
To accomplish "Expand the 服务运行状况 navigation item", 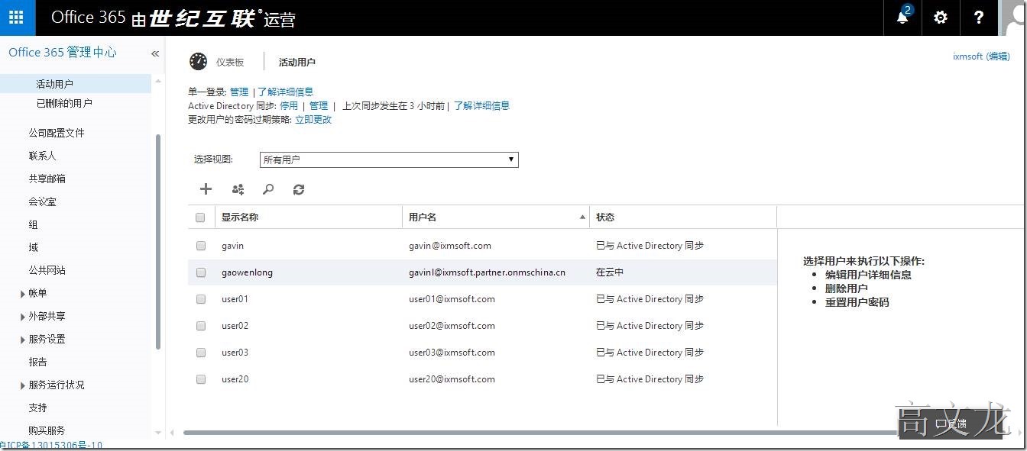I will pyautogui.click(x=23, y=385).
